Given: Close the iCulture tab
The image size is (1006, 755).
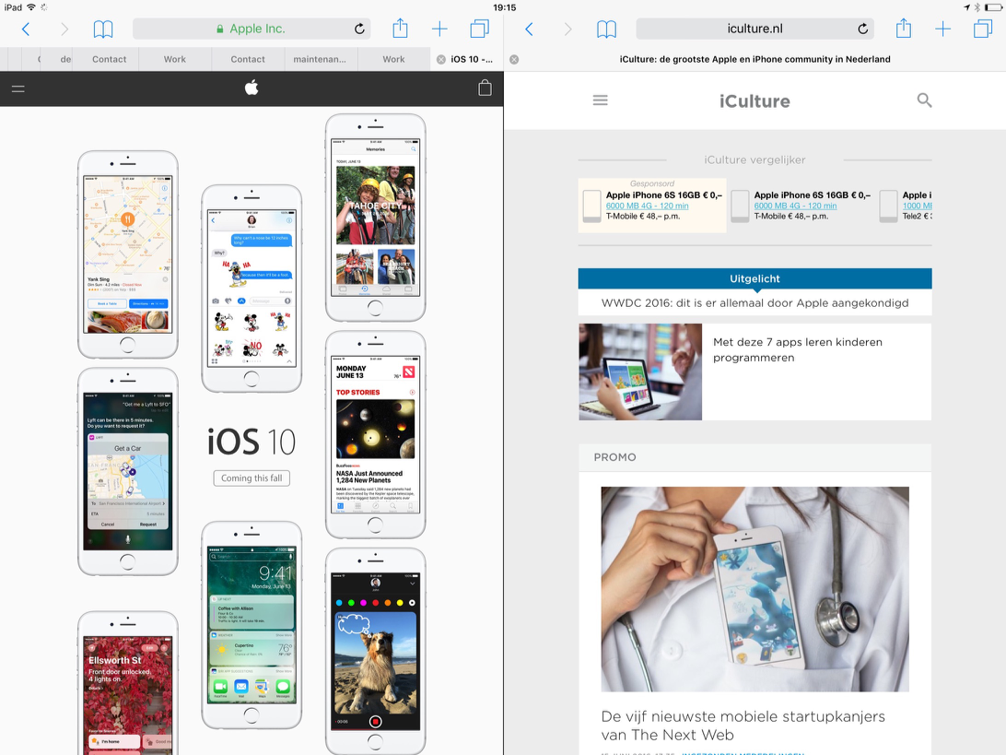Looking at the screenshot, I should click(514, 59).
